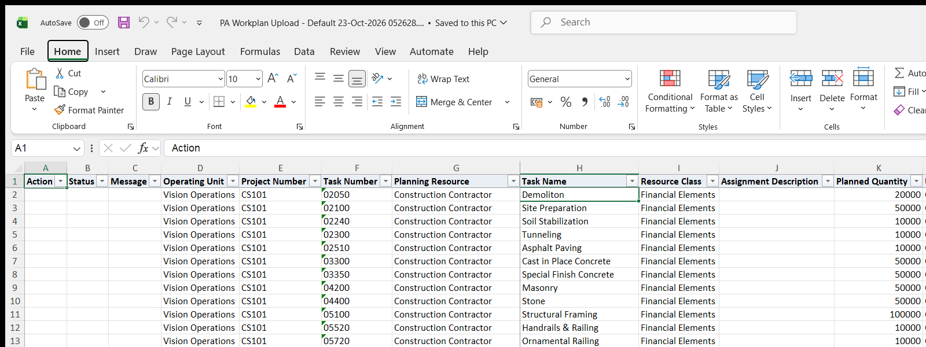
Task: Increase font size with the larger A
Action: tap(273, 78)
